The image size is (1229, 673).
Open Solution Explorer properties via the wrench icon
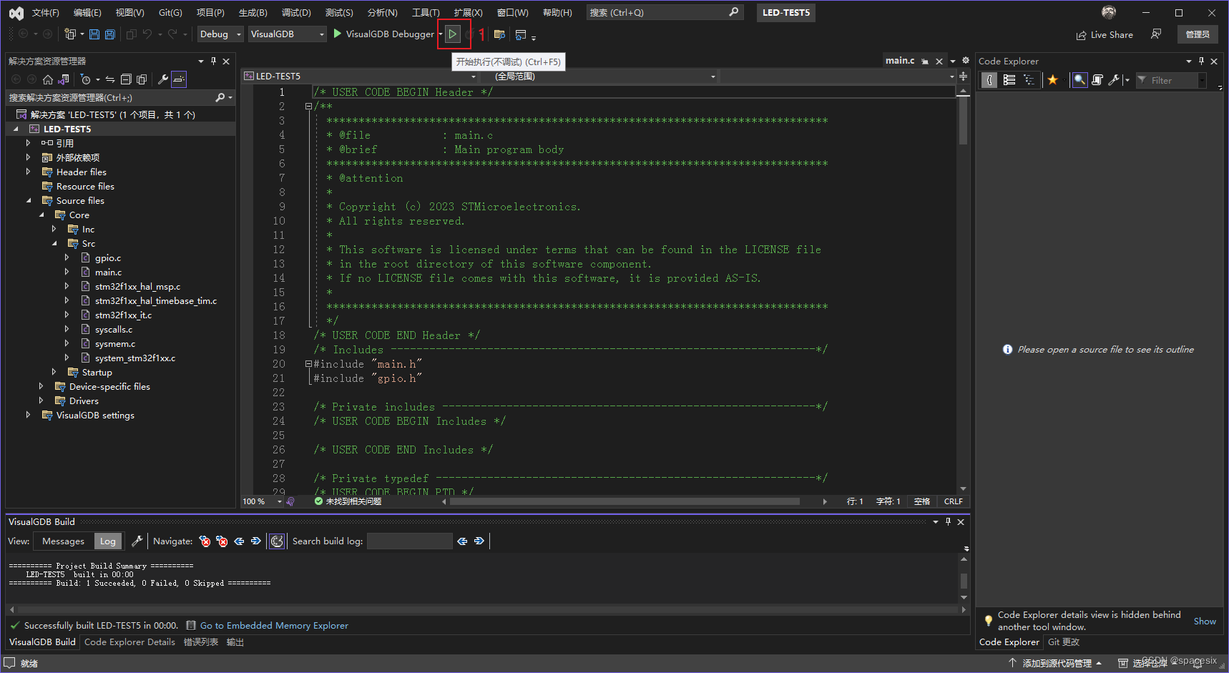tap(163, 79)
